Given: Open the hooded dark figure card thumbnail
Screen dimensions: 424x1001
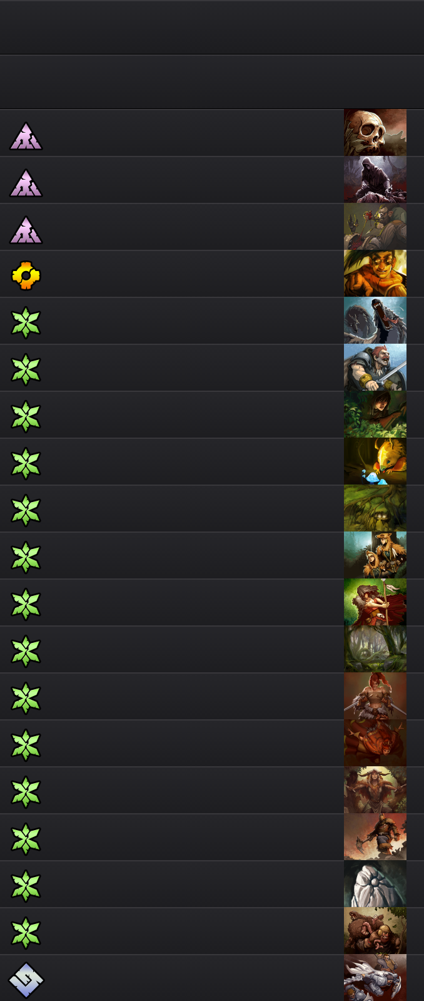Looking at the screenshot, I should point(375,180).
